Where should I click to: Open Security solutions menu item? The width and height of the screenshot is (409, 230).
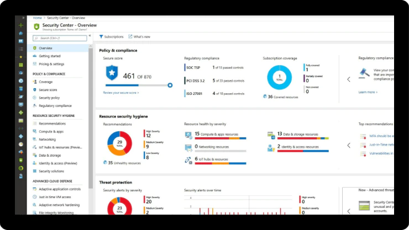pyautogui.click(x=51, y=171)
